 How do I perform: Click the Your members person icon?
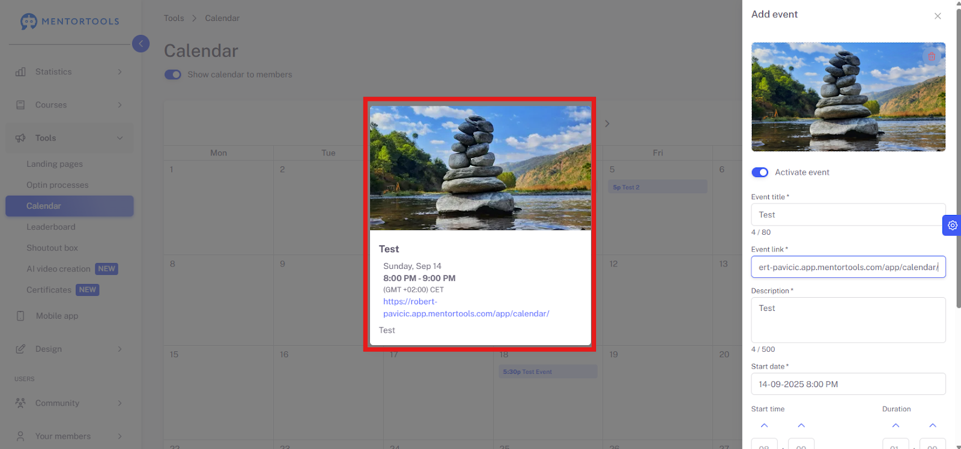20,436
